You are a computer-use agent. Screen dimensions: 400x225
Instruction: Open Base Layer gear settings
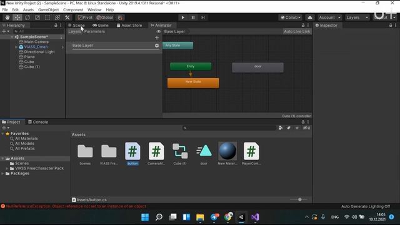pyautogui.click(x=157, y=46)
